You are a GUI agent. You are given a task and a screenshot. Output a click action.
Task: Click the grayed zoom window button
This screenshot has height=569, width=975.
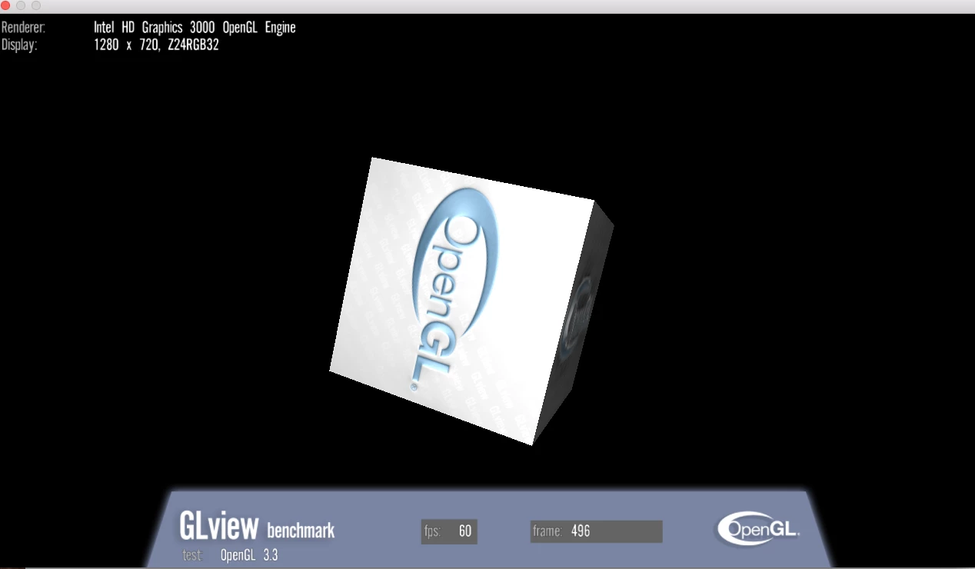tap(36, 5)
